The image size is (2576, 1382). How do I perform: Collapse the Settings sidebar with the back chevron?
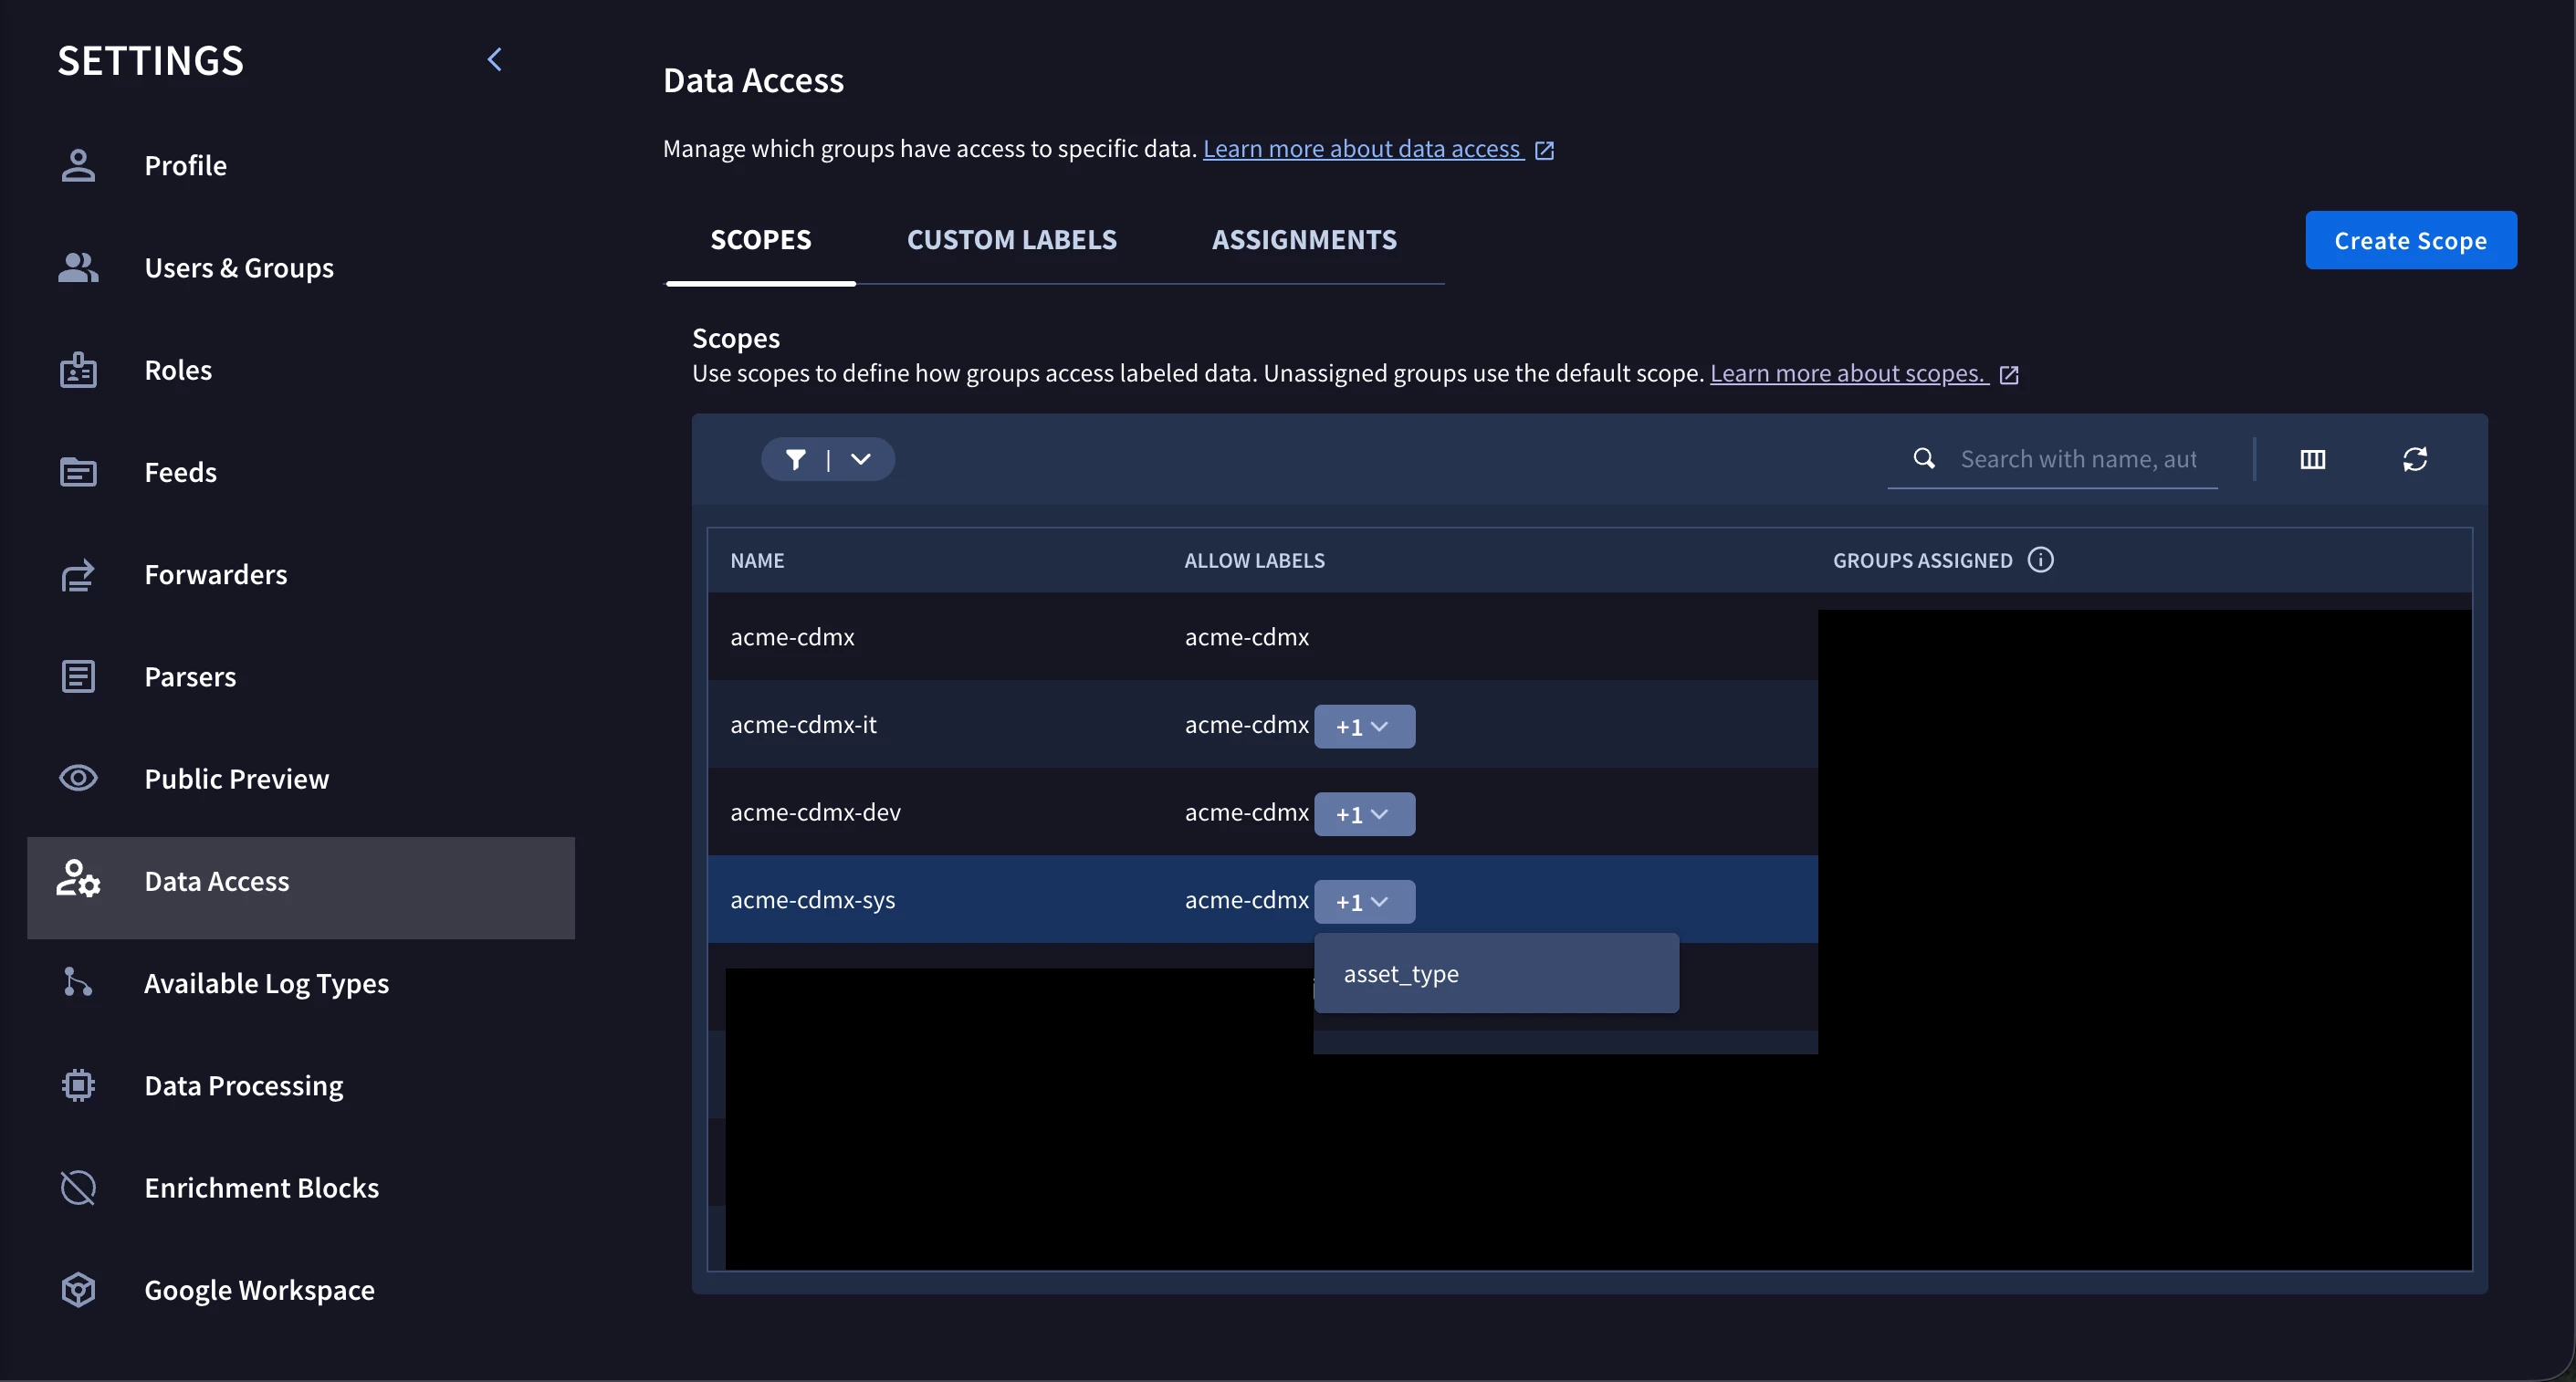coord(495,60)
